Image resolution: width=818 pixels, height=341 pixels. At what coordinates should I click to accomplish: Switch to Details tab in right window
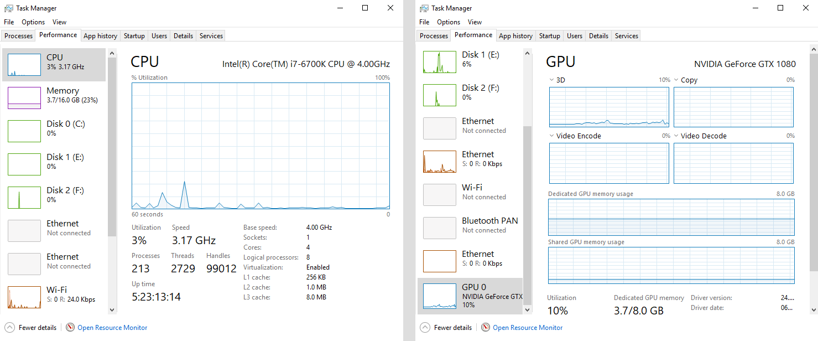pyautogui.click(x=598, y=36)
